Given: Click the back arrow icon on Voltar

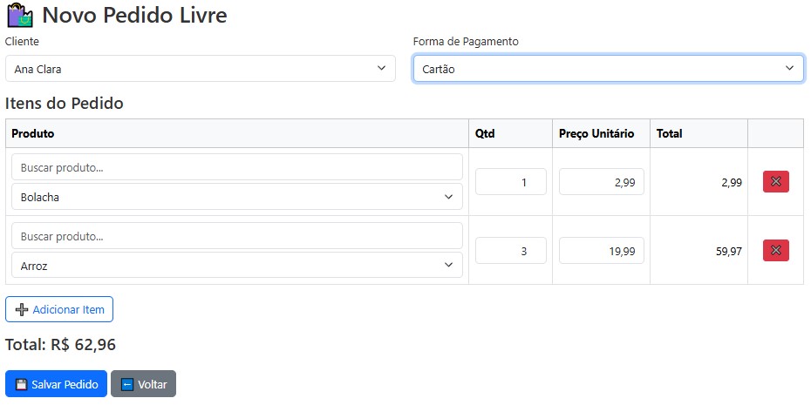Looking at the screenshot, I should (x=127, y=384).
